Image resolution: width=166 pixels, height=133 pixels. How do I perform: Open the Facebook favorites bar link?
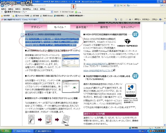[x=22, y=16]
